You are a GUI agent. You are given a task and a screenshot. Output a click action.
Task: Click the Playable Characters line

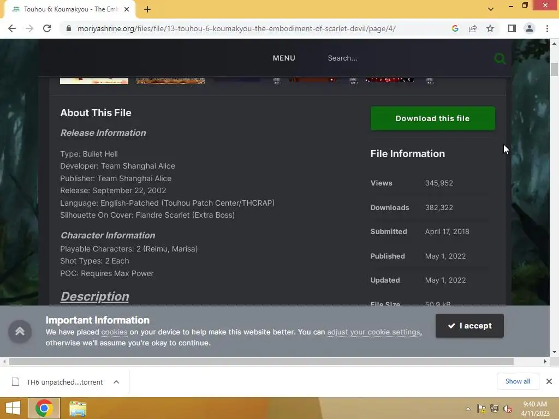(129, 249)
